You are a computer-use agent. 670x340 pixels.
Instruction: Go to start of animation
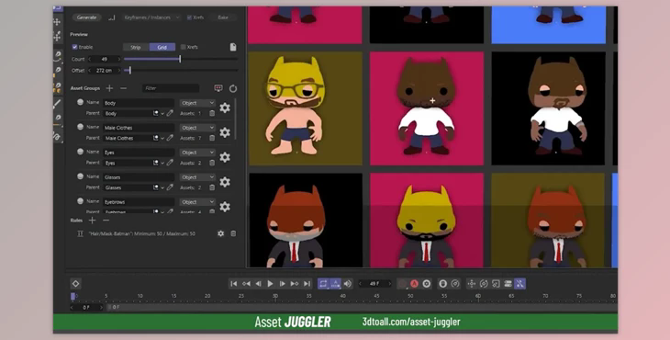pyautogui.click(x=234, y=284)
